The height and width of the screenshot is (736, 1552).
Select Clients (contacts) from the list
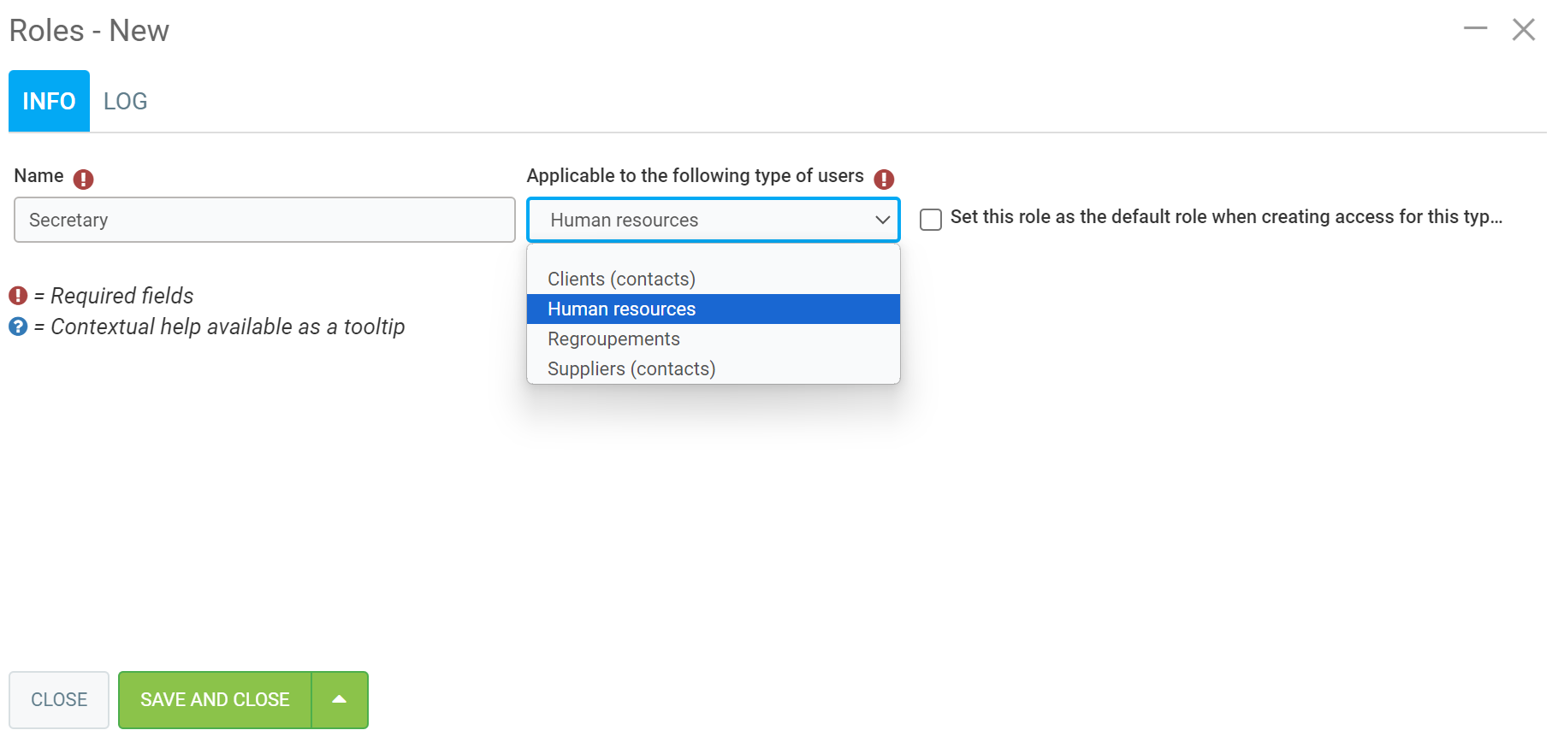click(621, 279)
